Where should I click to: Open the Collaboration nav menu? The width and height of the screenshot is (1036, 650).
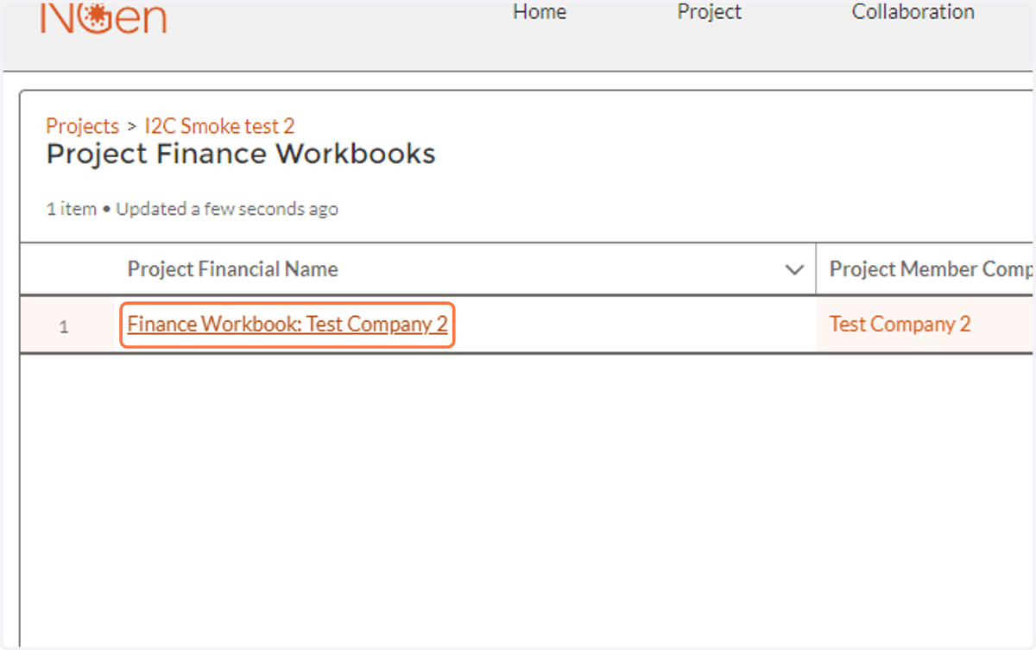pos(913,12)
